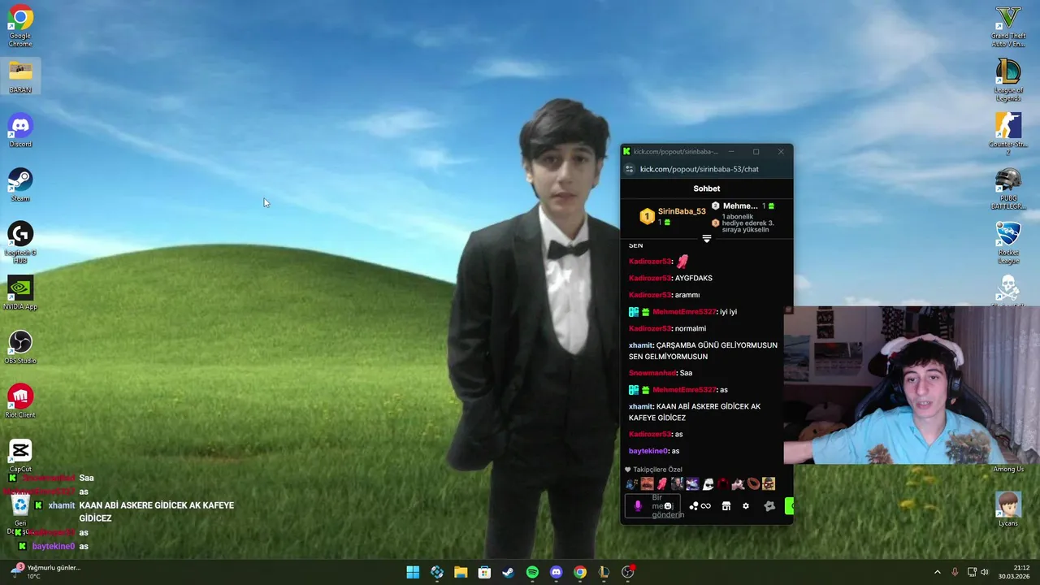The height and width of the screenshot is (585, 1040).
Task: Open the Logitech G HUB desktop shortcut
Action: [x=20, y=242]
